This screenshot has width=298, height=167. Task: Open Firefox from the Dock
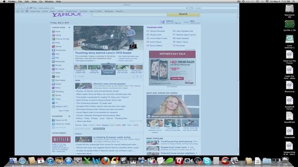(105, 161)
